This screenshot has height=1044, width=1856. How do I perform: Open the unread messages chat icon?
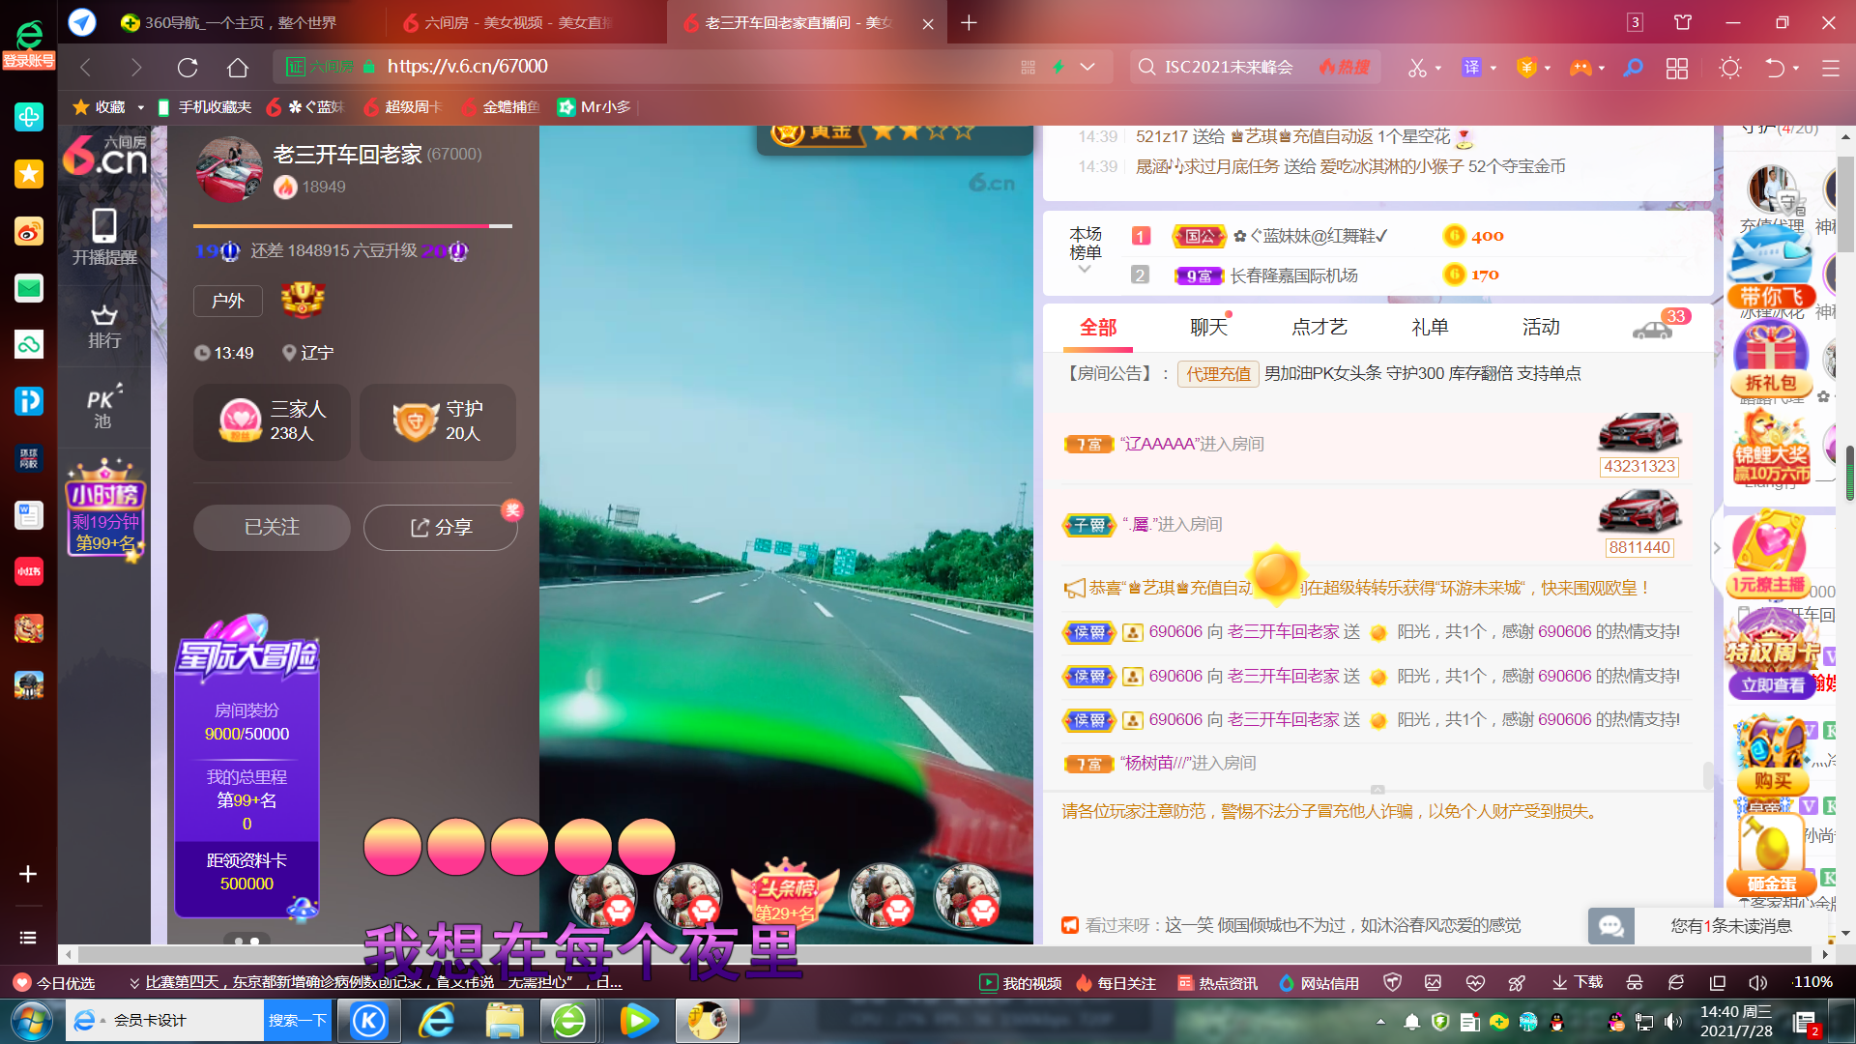pos(1610,925)
